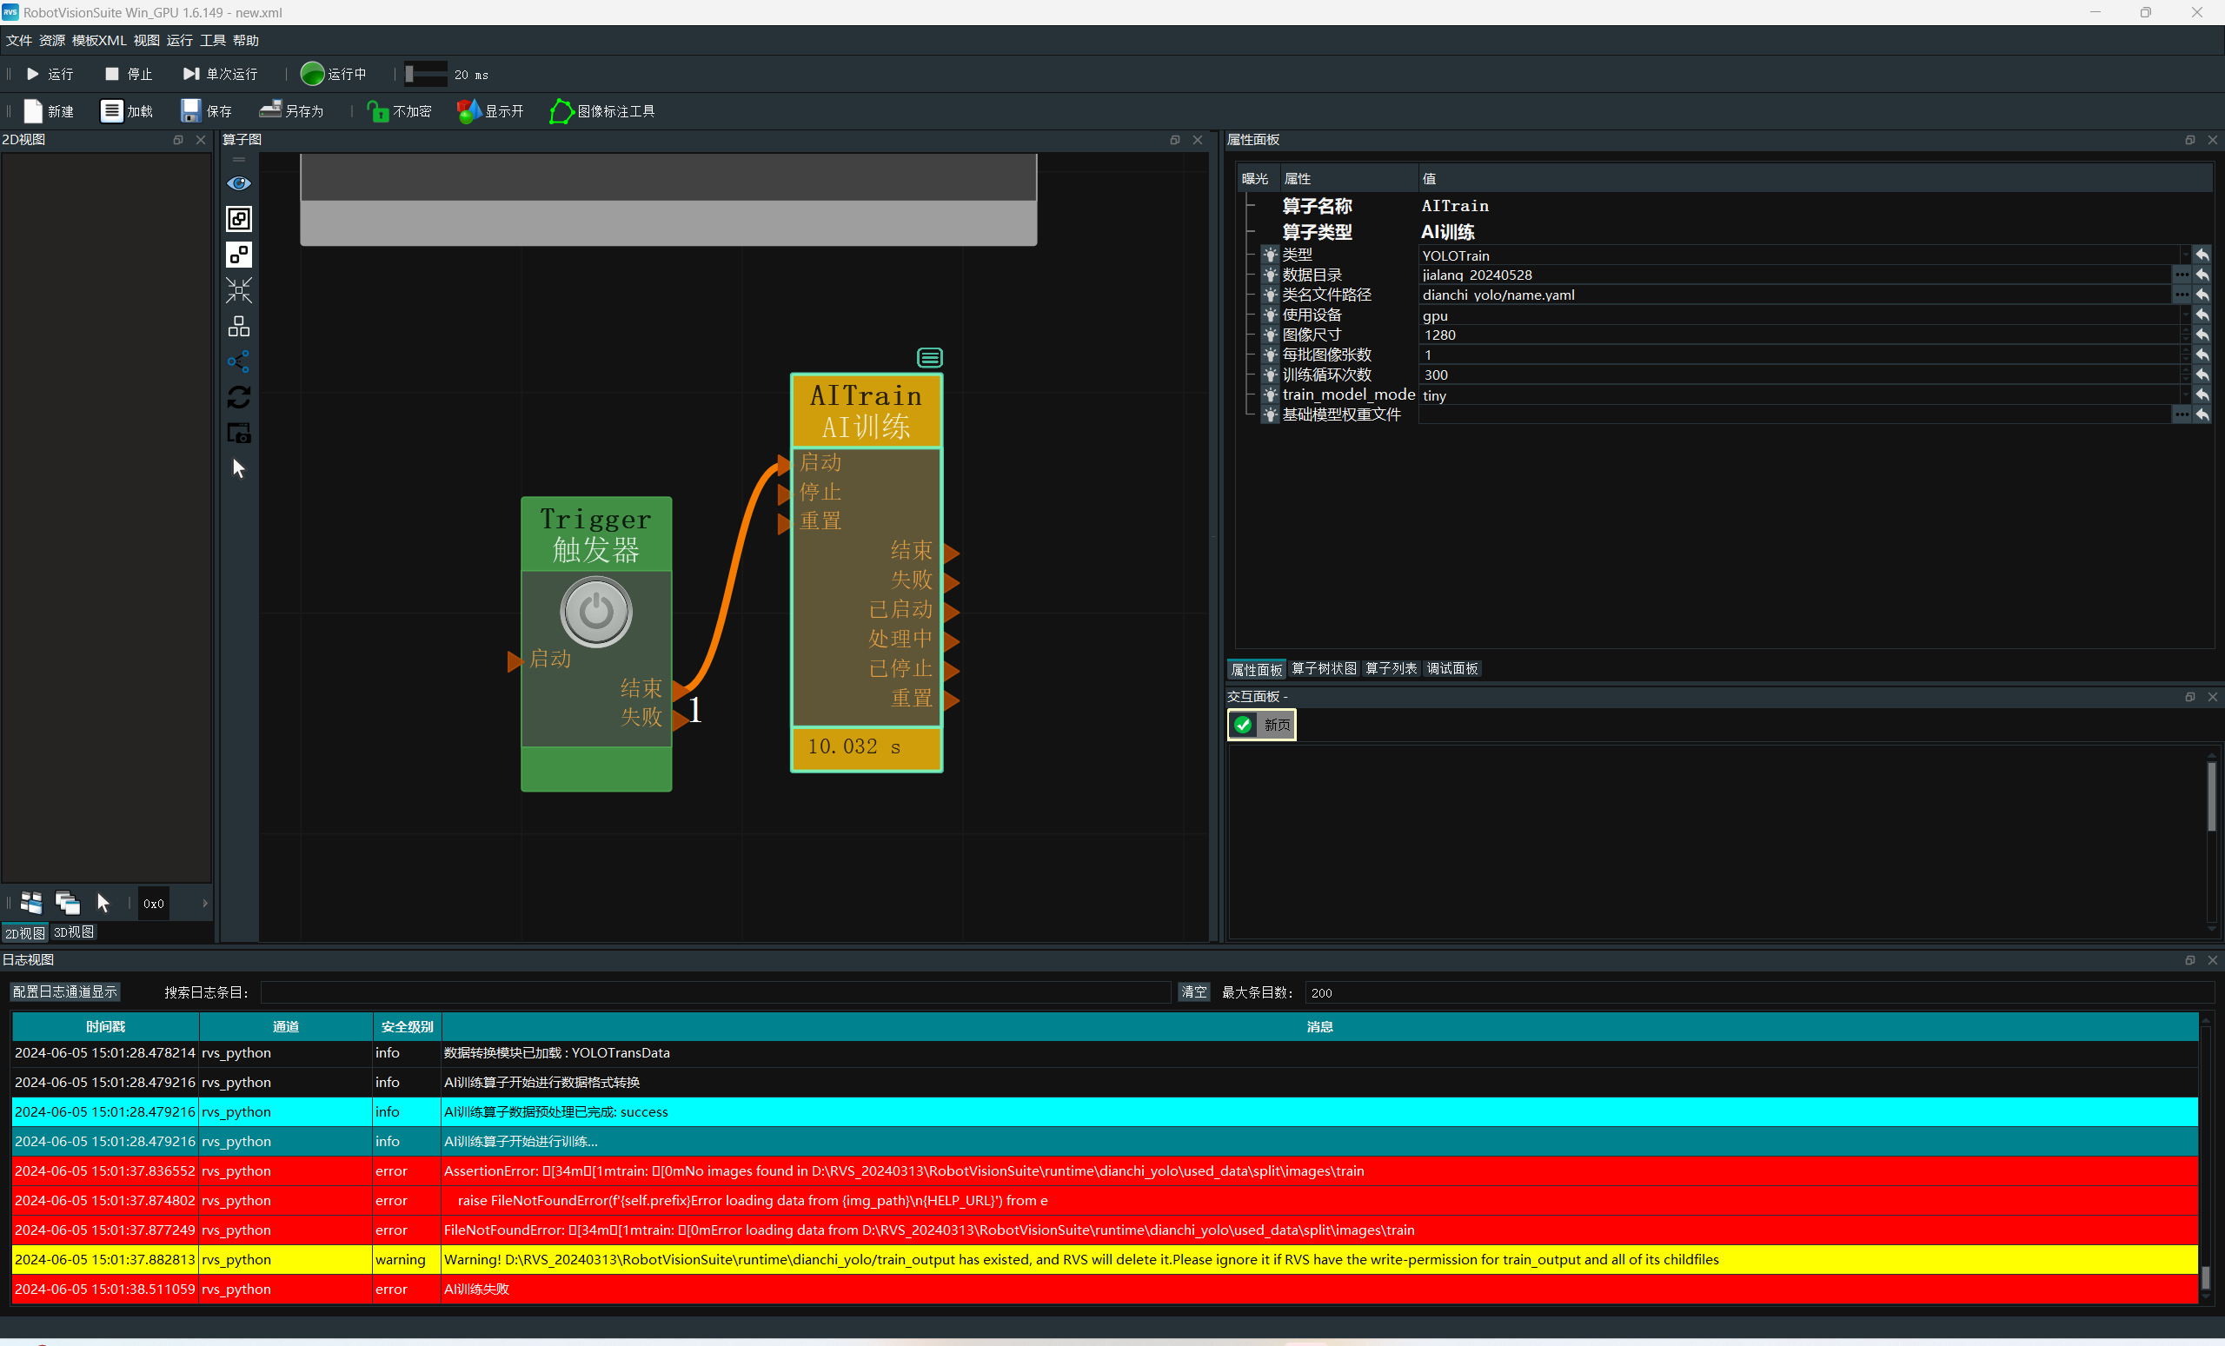This screenshot has height=1346, width=2225.
Task: Reset the 类型 value with undo arrow
Action: (x=2202, y=255)
